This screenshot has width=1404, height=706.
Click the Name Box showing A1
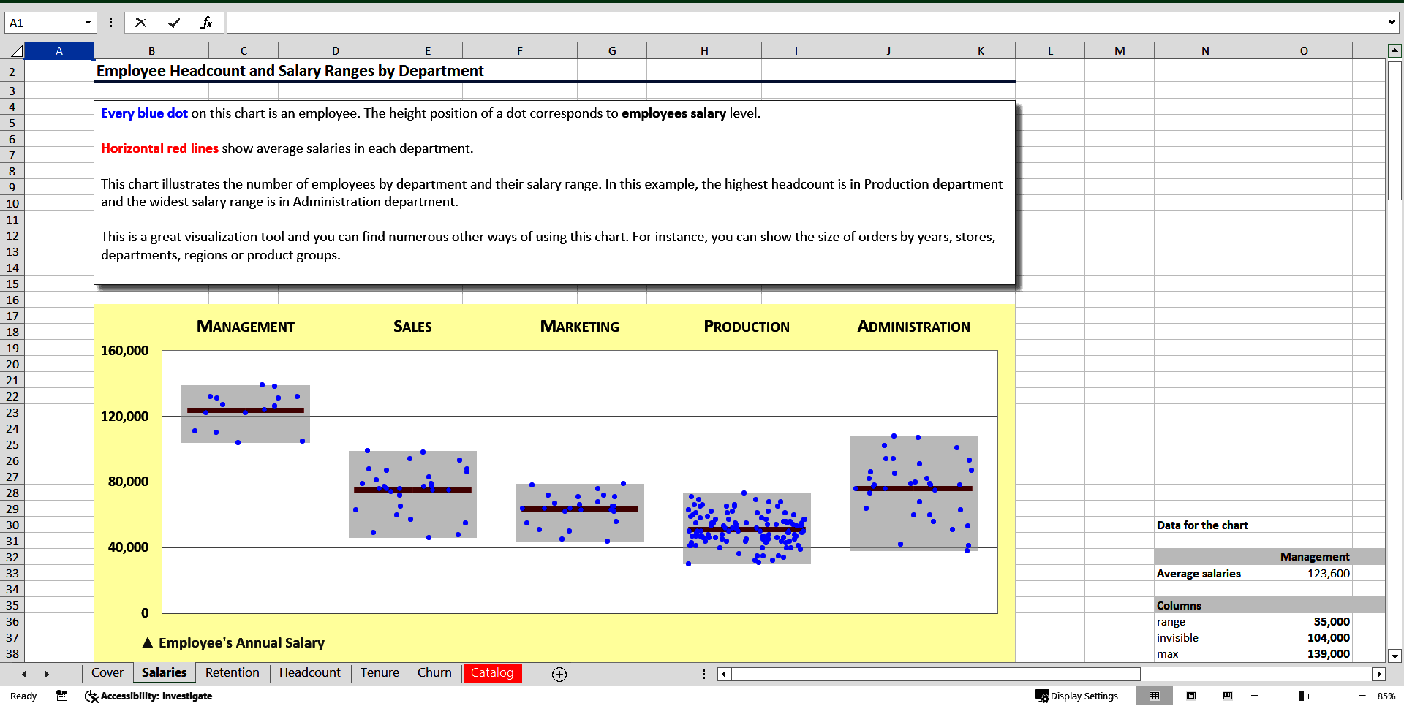coord(44,23)
